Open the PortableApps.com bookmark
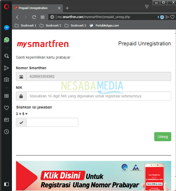Image resolution: width=176 pixels, height=191 pixels. pyautogui.click(x=104, y=25)
